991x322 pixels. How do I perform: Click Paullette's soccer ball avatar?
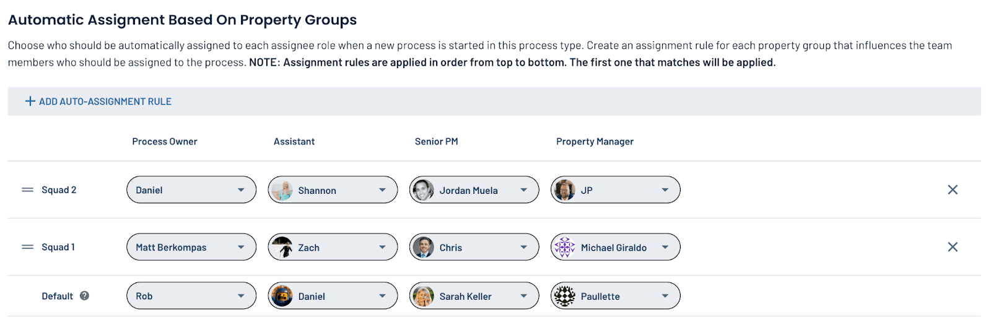point(565,296)
